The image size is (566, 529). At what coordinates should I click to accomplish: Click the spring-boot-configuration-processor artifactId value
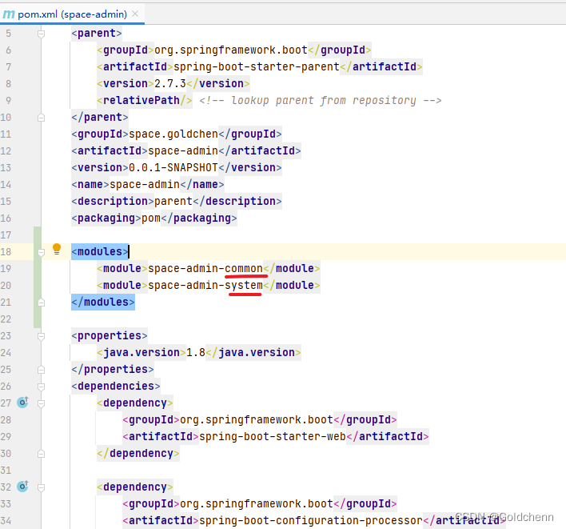click(311, 521)
